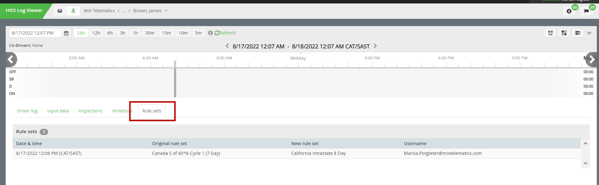Click the info icon beside Refresh

[210, 33]
